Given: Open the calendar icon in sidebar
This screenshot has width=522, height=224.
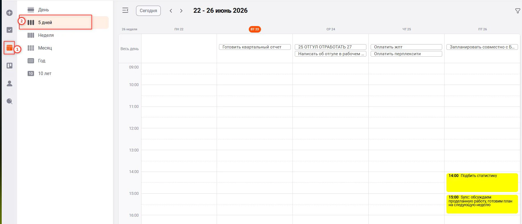Looking at the screenshot, I should tap(9, 48).
